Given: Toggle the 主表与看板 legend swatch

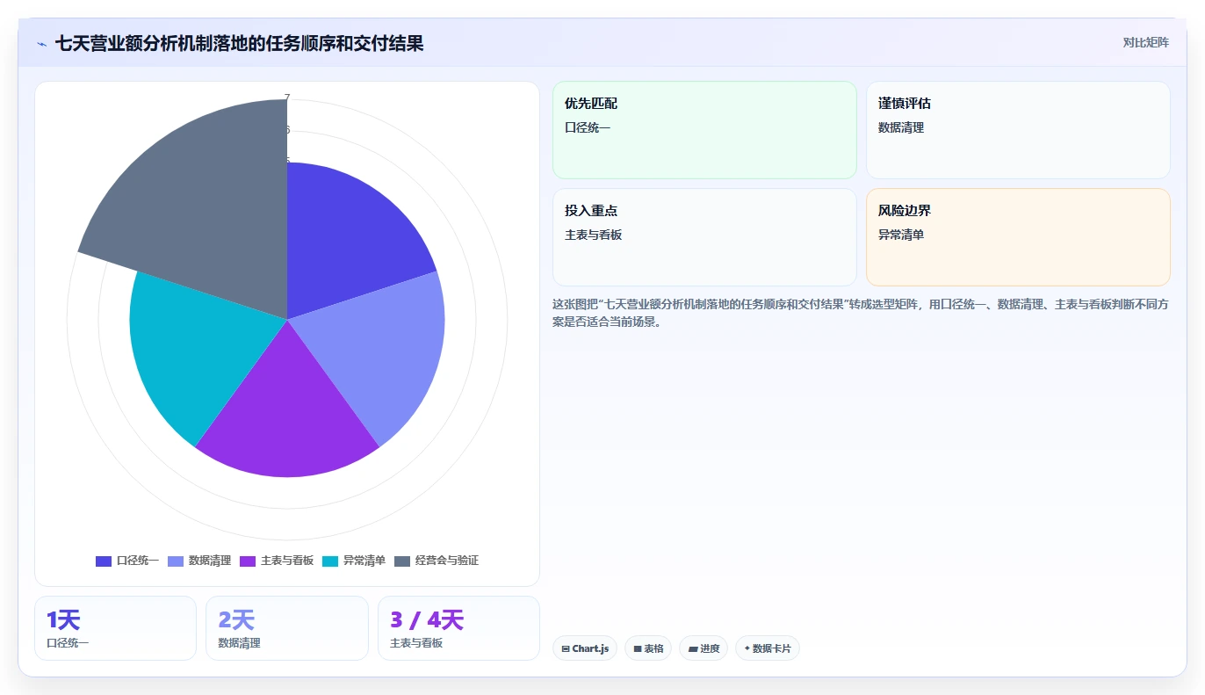Looking at the screenshot, I should click(248, 561).
